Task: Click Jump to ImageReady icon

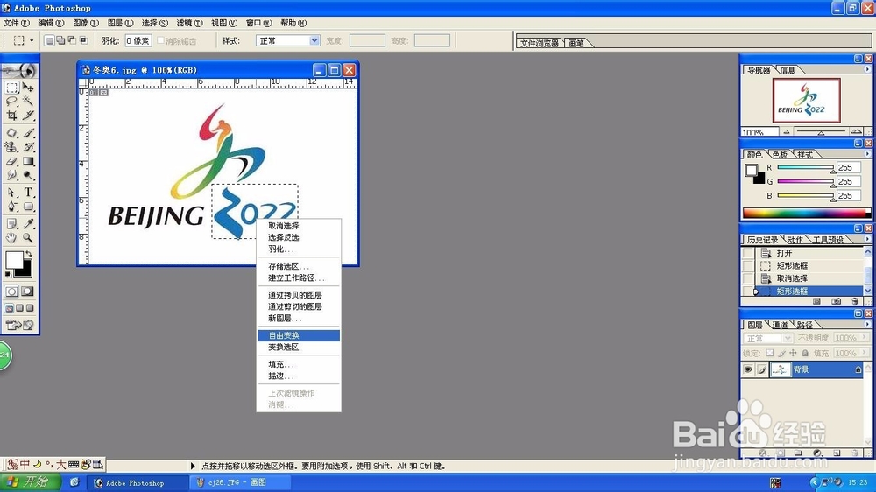Action: click(x=19, y=325)
